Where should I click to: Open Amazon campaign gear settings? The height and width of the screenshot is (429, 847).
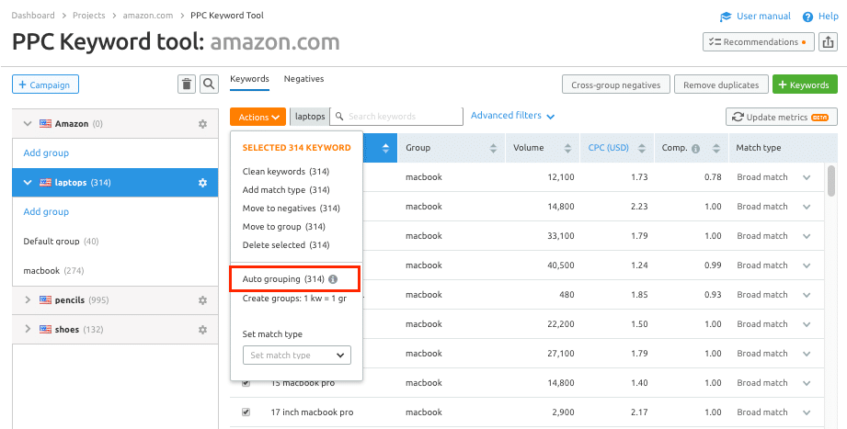point(202,124)
